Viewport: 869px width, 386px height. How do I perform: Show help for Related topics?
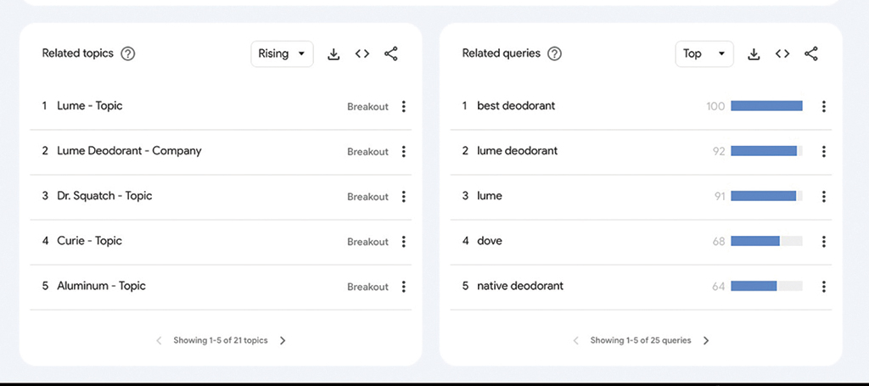(128, 54)
